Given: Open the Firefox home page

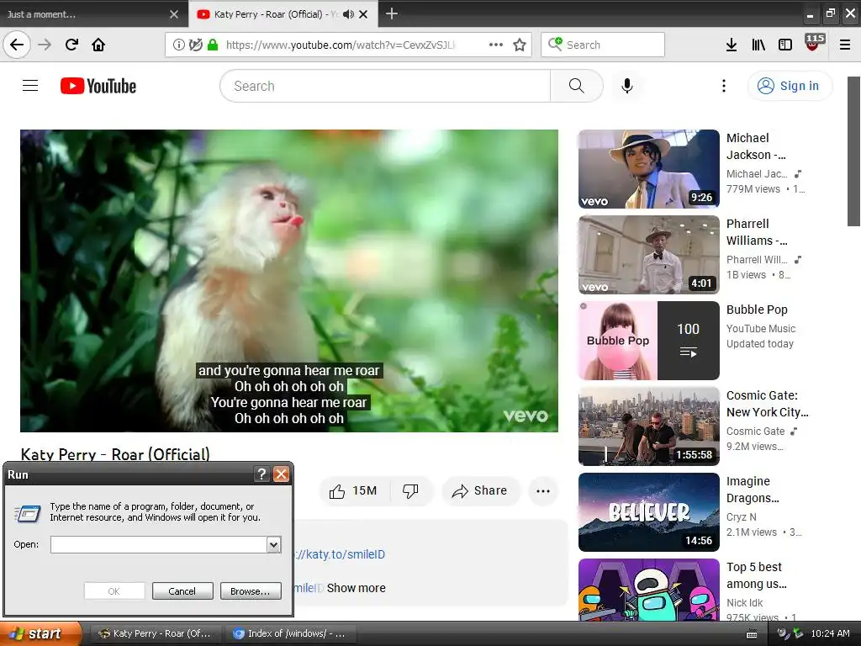Looking at the screenshot, I should (x=98, y=45).
